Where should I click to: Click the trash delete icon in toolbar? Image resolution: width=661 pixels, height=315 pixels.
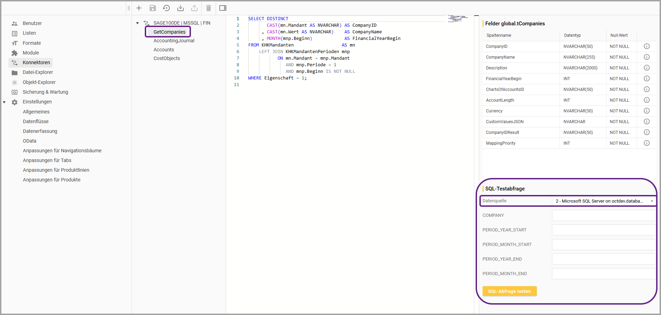pos(208,8)
